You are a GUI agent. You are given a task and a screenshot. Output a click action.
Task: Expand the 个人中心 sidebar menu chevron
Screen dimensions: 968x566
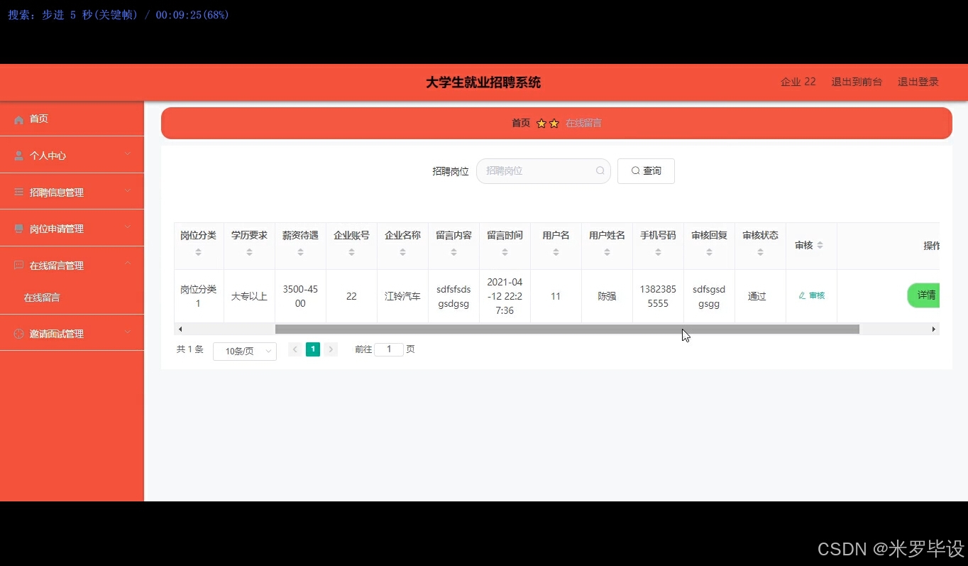point(127,153)
